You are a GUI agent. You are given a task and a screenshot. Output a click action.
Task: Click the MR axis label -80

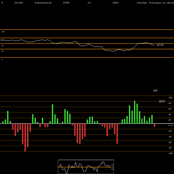coord(170,148)
